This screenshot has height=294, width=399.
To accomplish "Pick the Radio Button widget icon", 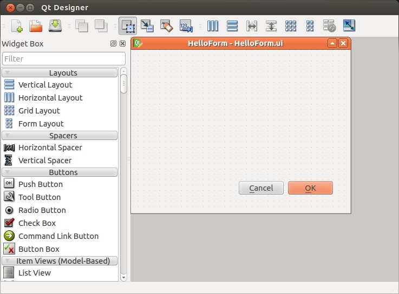I will (x=9, y=210).
